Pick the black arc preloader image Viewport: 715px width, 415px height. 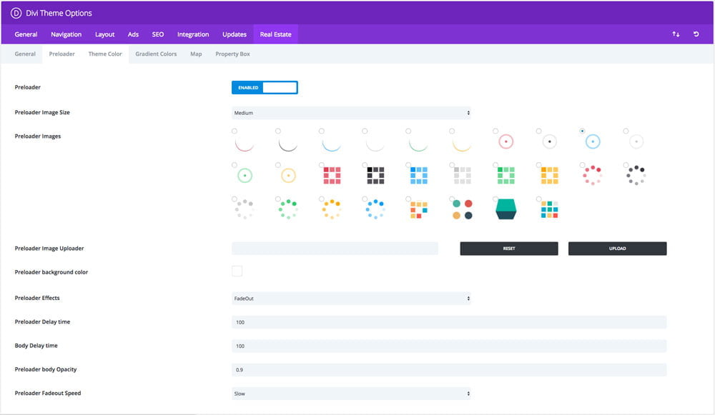click(x=287, y=144)
